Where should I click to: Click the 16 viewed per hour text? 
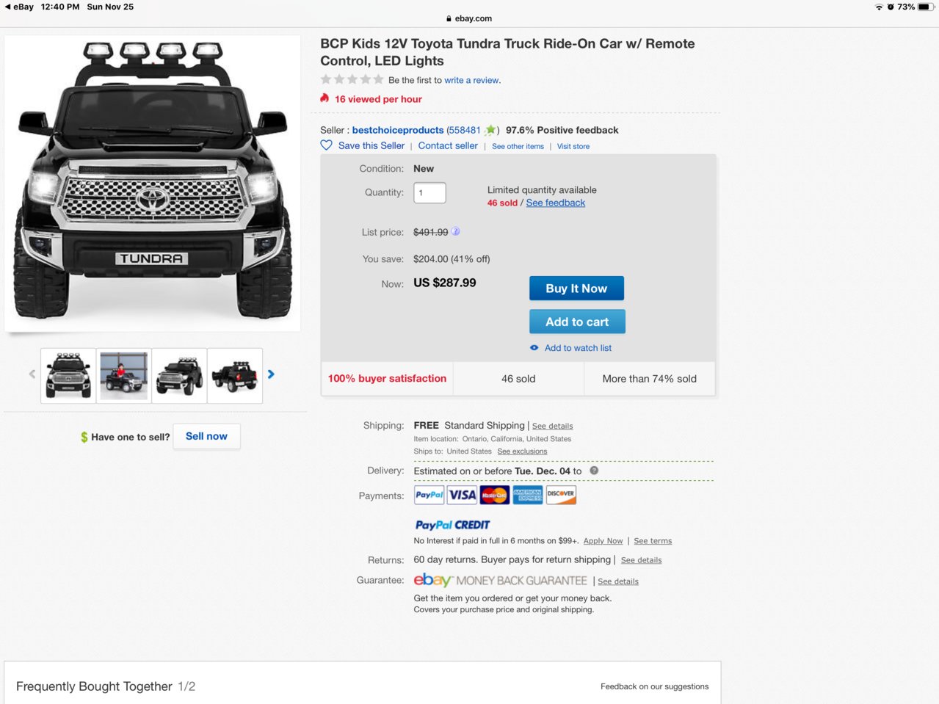378,99
